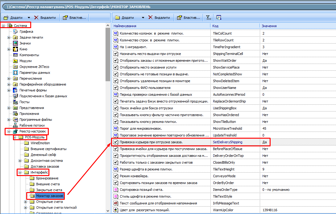Click the right panel Видалити button
The height and width of the screenshot is (214, 336).
click(159, 18)
